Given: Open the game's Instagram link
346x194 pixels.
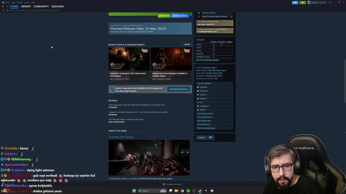Looking at the screenshot, I should click(215, 106).
